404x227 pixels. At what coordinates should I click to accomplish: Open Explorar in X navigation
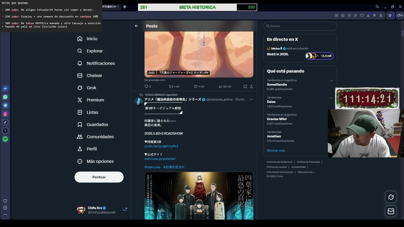[x=90, y=51]
